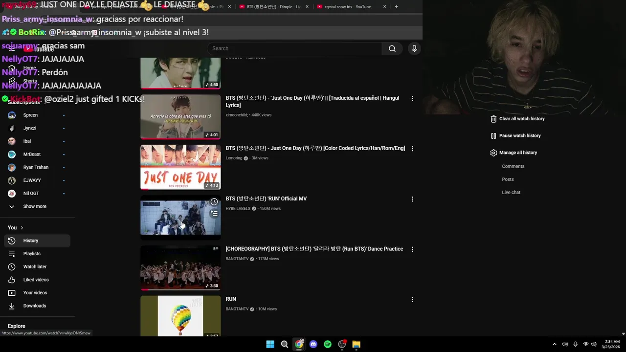
Task: Open HYBE LABELS channel link
Action: pyautogui.click(x=238, y=209)
